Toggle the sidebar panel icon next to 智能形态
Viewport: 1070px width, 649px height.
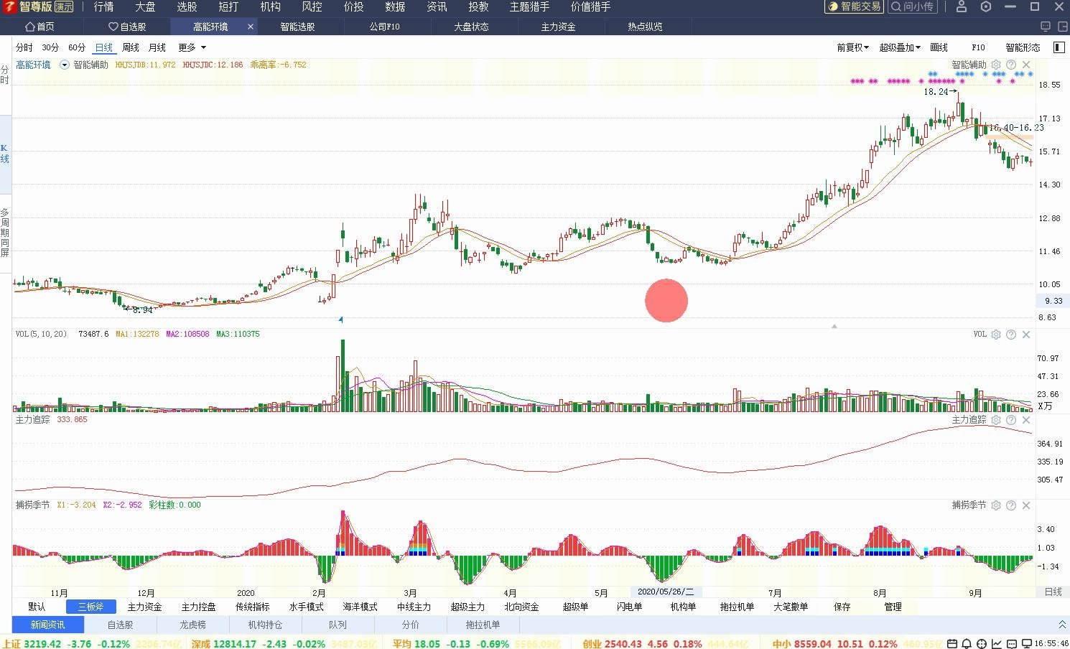[1059, 47]
